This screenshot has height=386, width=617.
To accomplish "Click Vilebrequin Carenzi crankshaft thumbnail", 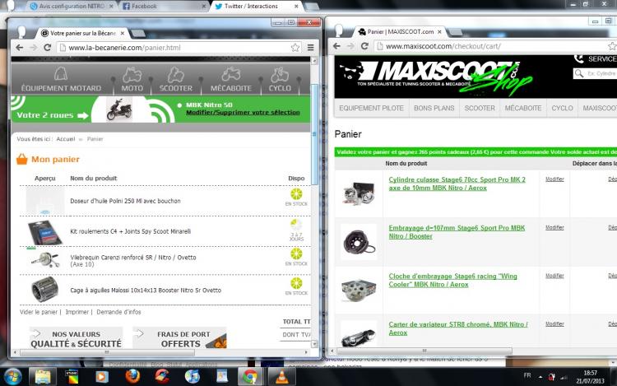I will (x=45, y=260).
